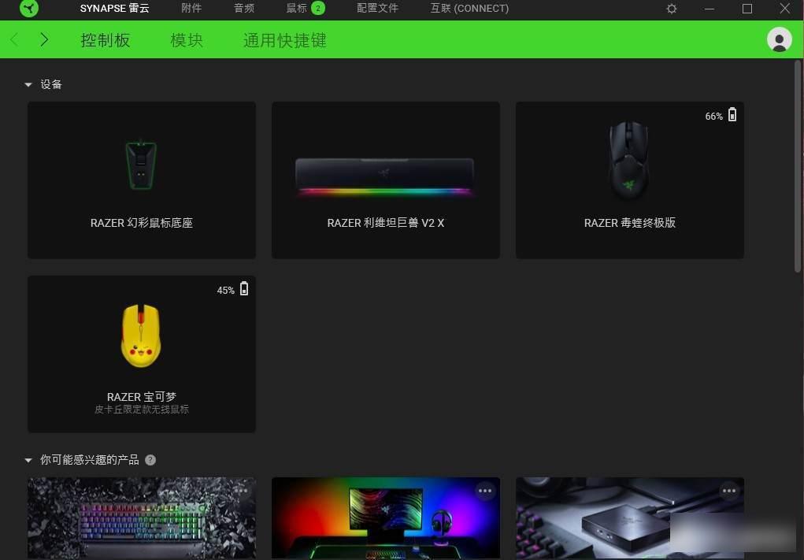Image resolution: width=804 pixels, height=560 pixels.
Task: Collapse the 设备 section
Action: (x=28, y=84)
